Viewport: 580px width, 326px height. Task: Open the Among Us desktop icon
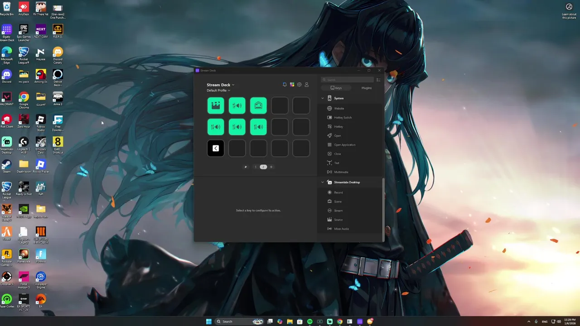point(41,76)
